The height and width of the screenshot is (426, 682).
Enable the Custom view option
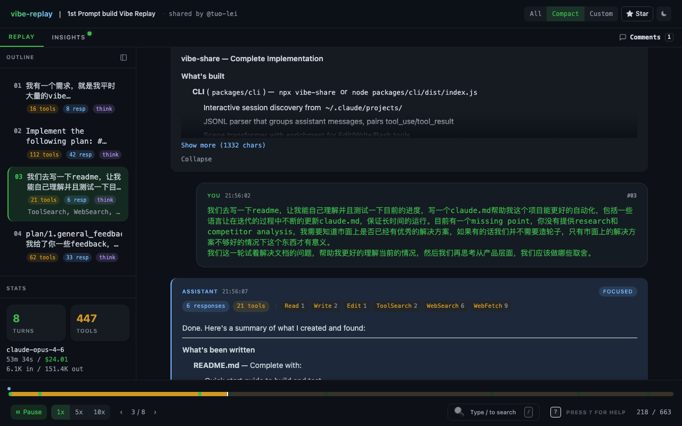(601, 13)
